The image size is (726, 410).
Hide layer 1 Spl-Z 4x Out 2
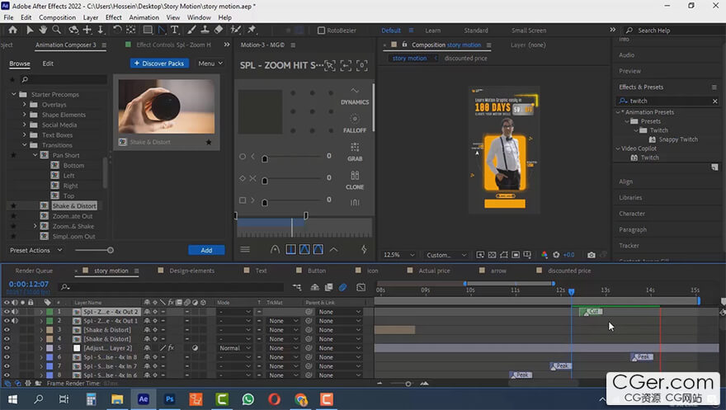coord(7,312)
